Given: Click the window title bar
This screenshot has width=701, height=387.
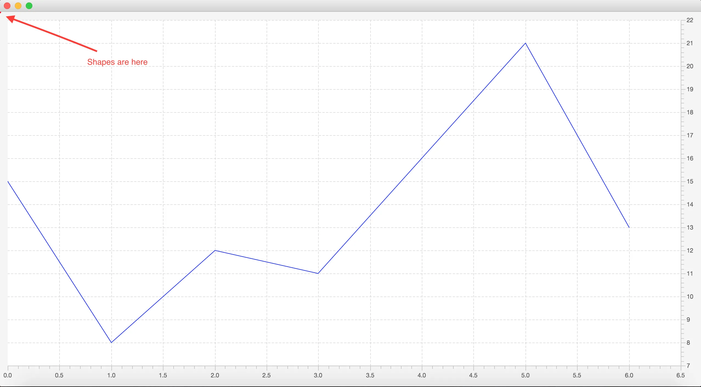Looking at the screenshot, I should pos(350,6).
